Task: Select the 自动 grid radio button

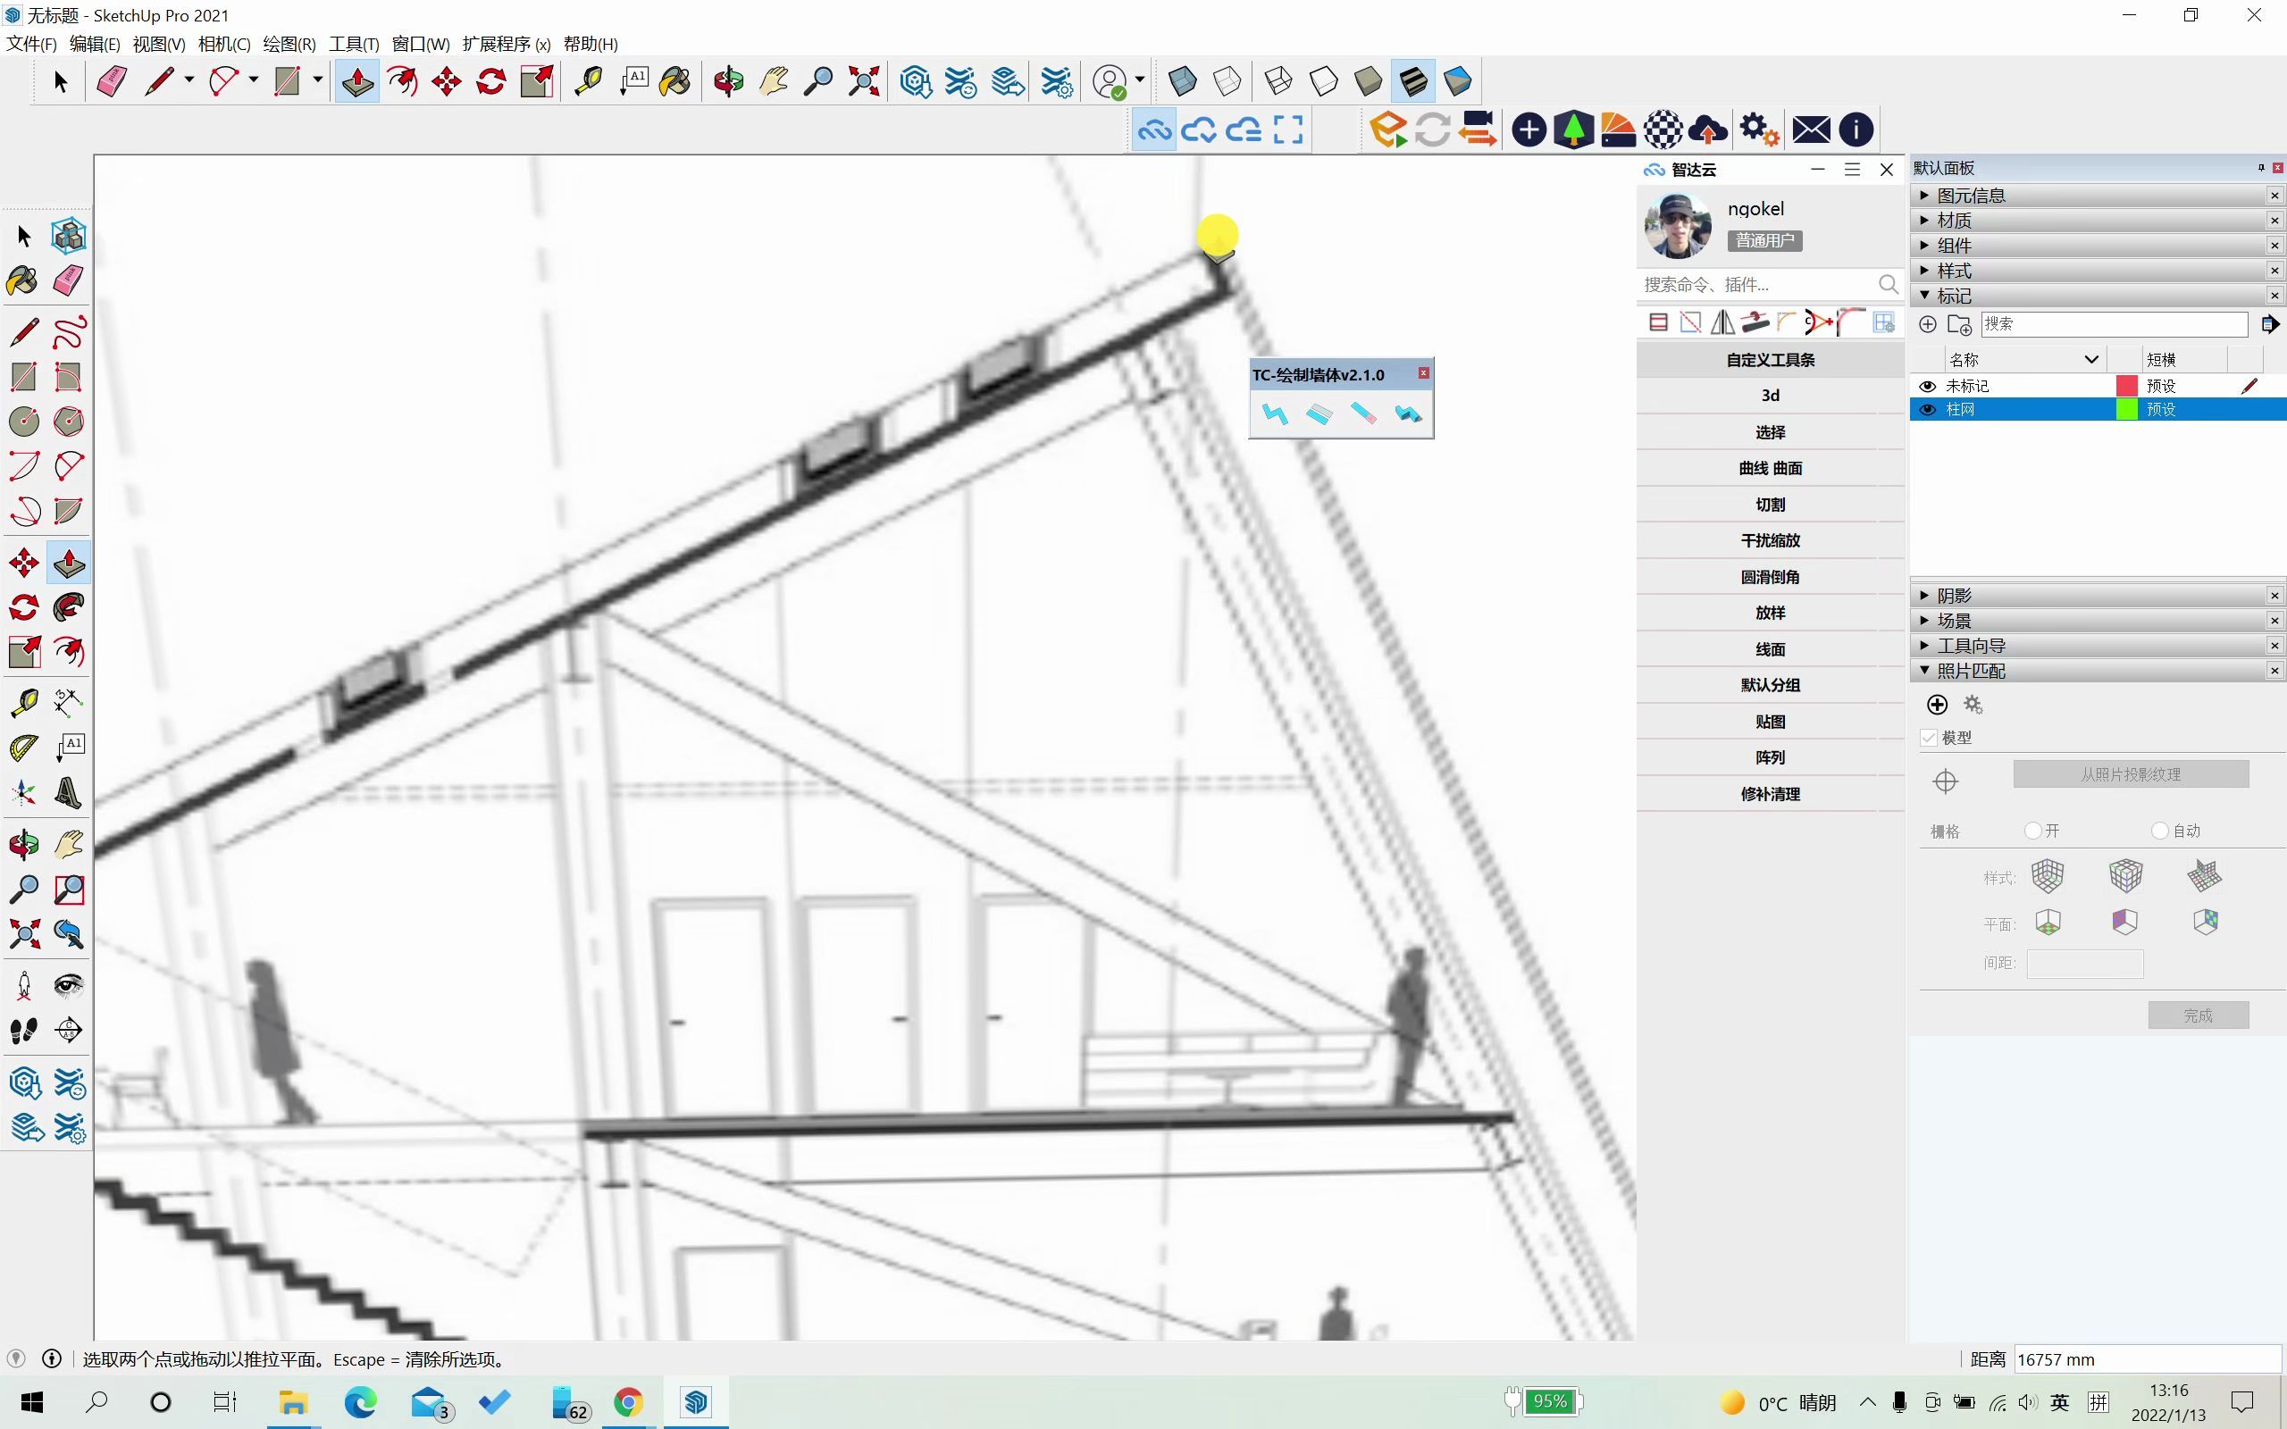Action: pos(2159,831)
